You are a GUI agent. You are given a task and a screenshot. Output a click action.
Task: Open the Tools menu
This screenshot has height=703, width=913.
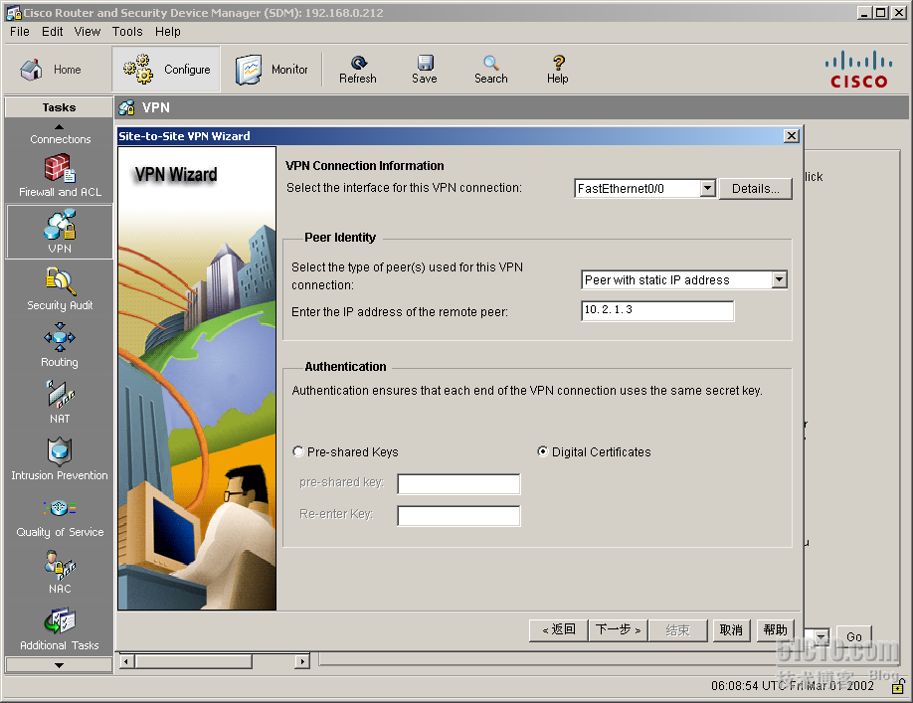(127, 32)
